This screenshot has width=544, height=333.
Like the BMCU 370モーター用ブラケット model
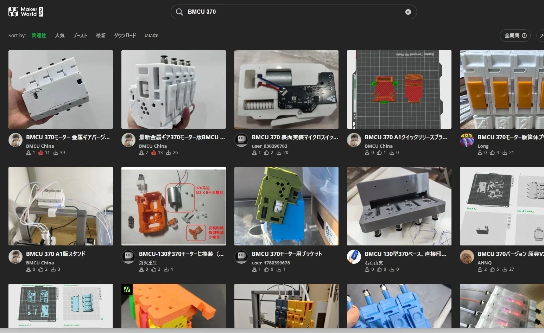(266, 269)
